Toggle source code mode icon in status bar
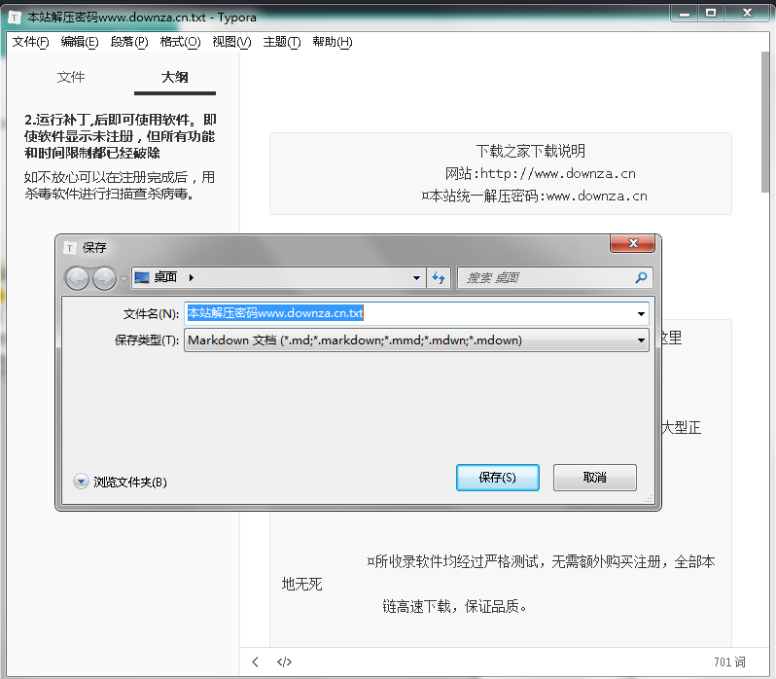This screenshot has height=679, width=776. click(x=284, y=661)
